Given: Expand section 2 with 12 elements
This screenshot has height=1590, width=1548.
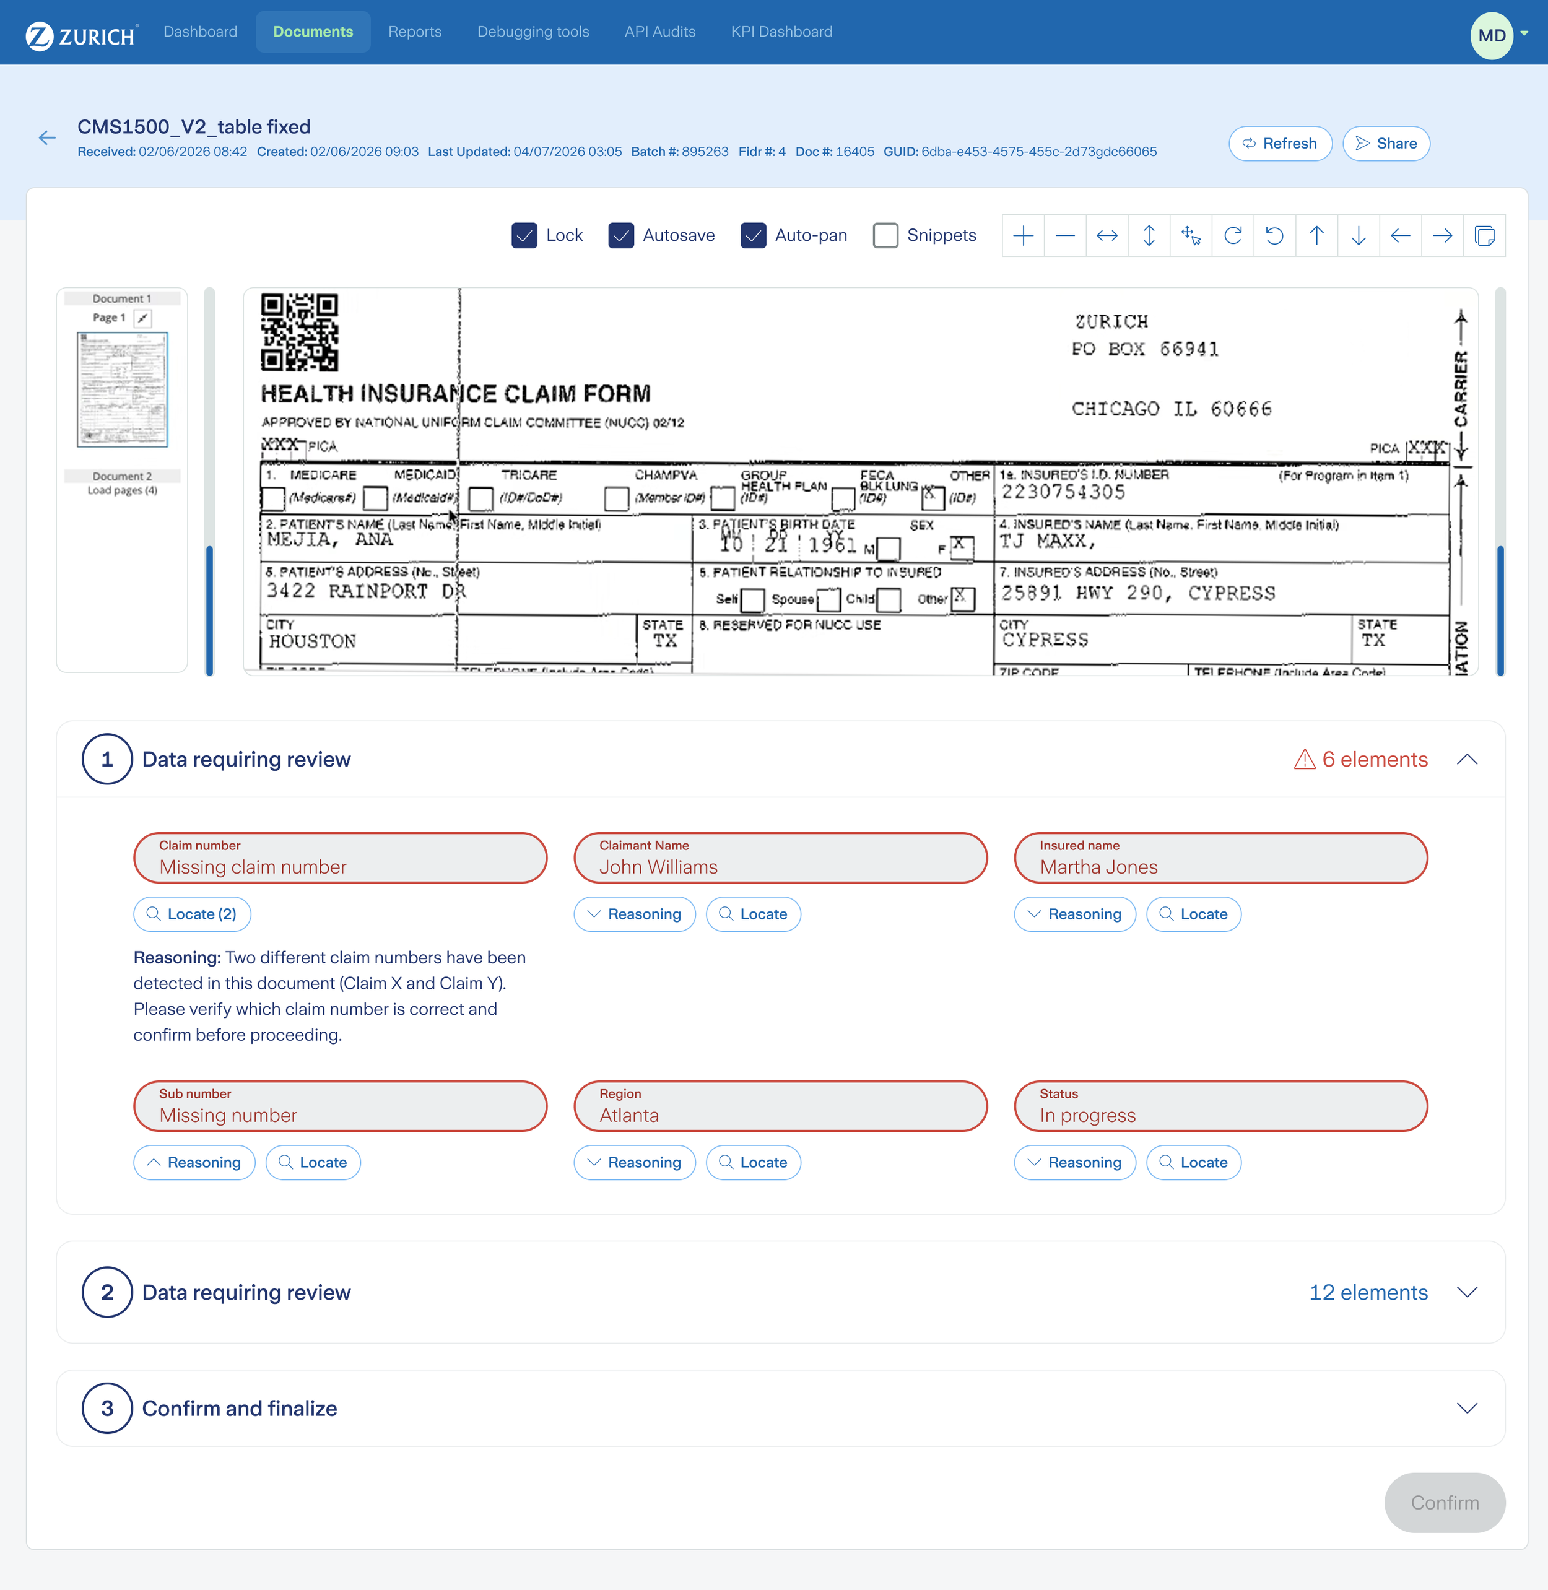Looking at the screenshot, I should tap(1467, 1292).
